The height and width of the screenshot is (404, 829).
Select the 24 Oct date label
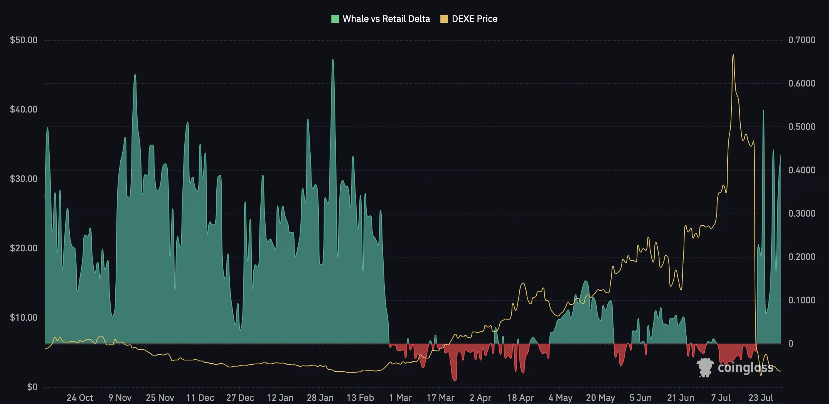click(80, 397)
